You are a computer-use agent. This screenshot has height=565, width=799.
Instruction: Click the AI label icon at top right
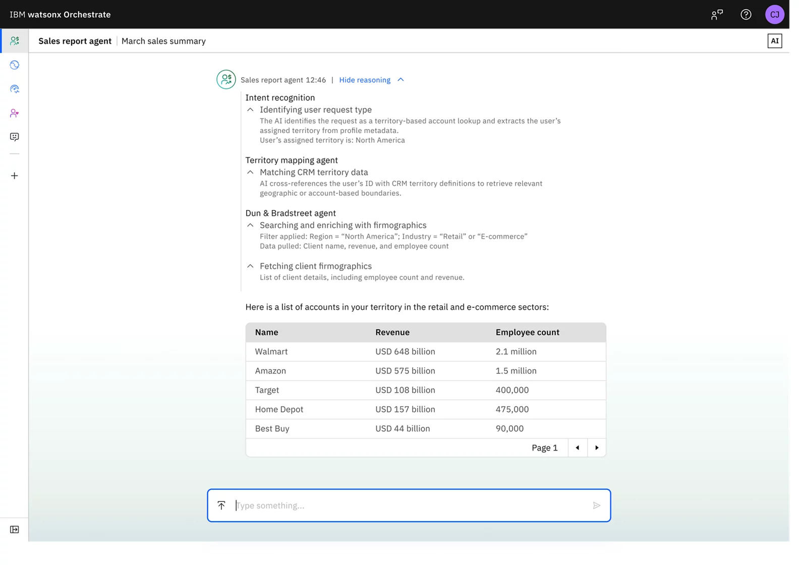point(774,41)
